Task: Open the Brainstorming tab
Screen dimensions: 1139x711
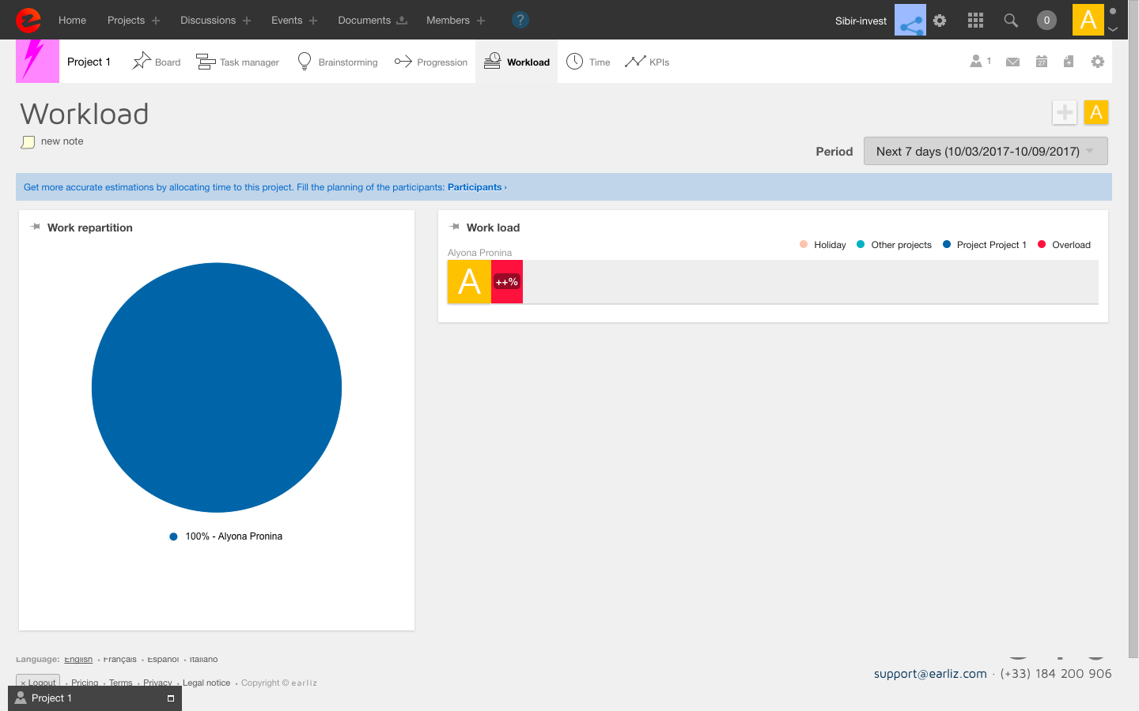Action: pyautogui.click(x=338, y=62)
